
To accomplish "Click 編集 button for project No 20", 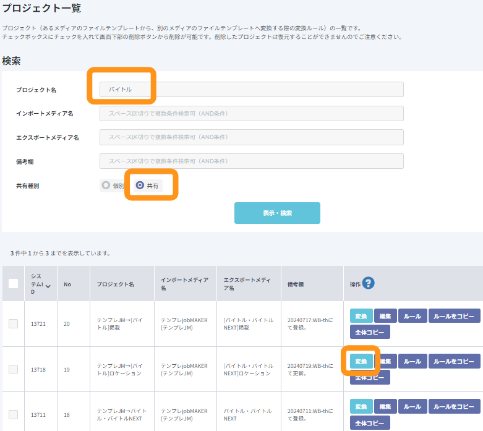I will [385, 316].
